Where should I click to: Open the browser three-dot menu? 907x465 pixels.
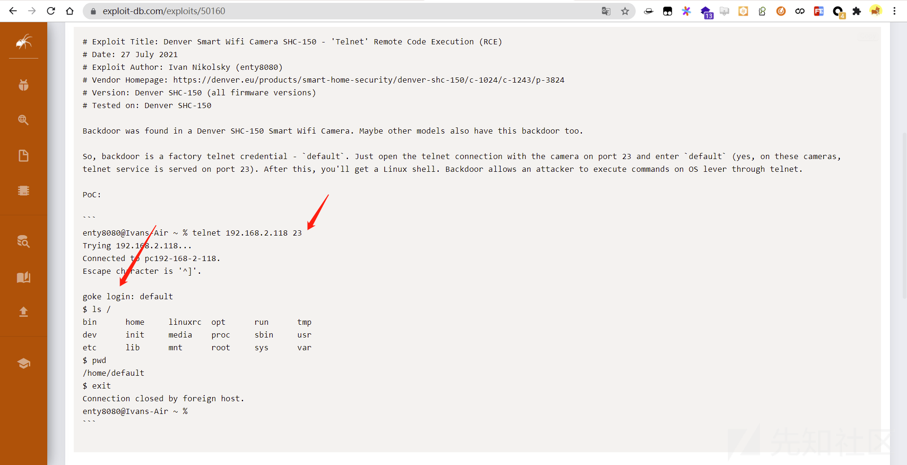(x=894, y=11)
